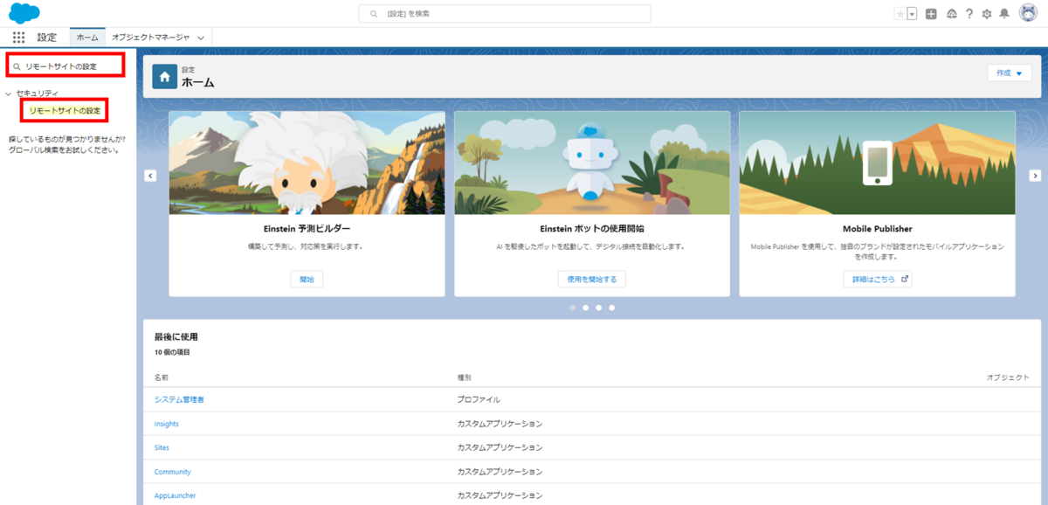This screenshot has height=505, width=1048.
Task: Open the 作成 dropdown button
Action: (1009, 73)
